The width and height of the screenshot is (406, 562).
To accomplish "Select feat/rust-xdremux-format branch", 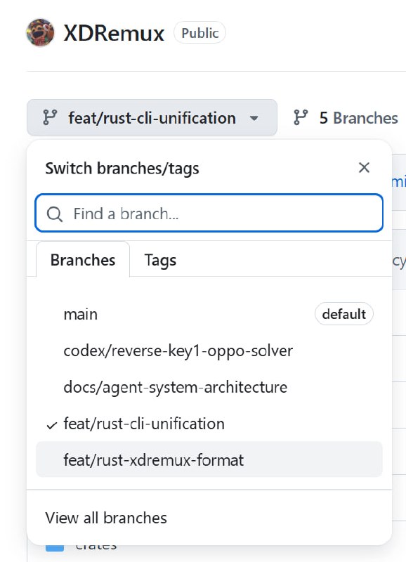I will tap(209, 460).
